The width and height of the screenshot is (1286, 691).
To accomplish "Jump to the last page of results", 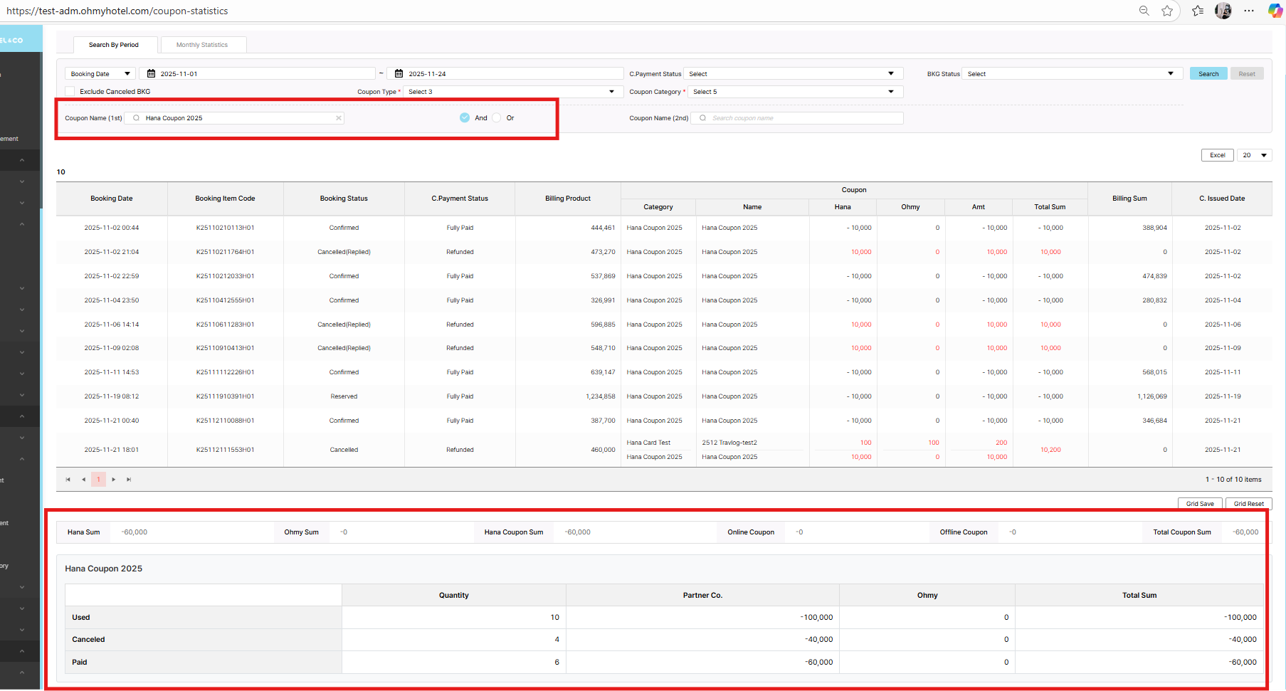I will (129, 480).
